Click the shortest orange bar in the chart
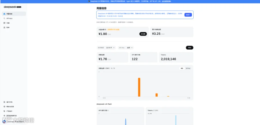The image size is (260, 125). tap(168, 96)
